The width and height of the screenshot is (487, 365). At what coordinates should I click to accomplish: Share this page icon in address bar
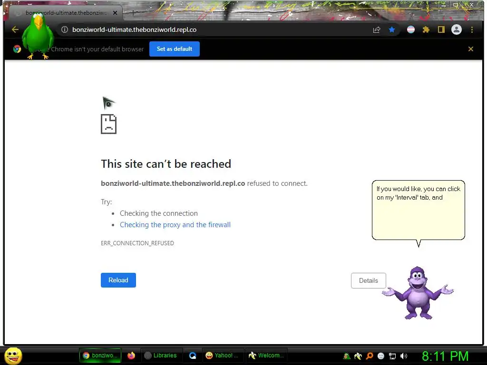point(377,29)
